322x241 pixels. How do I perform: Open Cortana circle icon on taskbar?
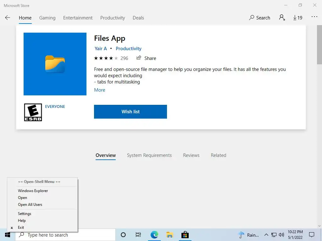[123, 235]
